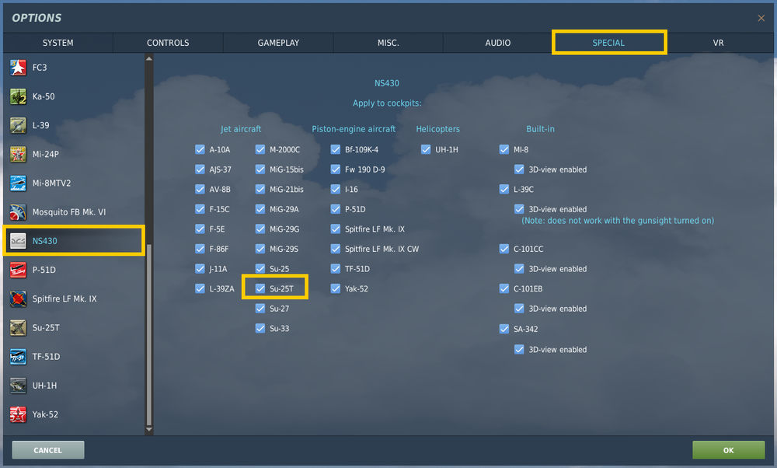This screenshot has height=468, width=777.
Task: Disable the Yak-52 cockpit checkbox
Action: pos(336,288)
